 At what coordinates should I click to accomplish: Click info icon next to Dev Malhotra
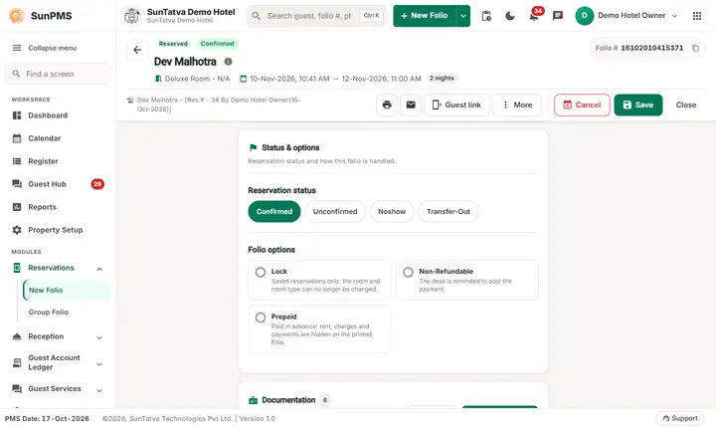pyautogui.click(x=229, y=62)
